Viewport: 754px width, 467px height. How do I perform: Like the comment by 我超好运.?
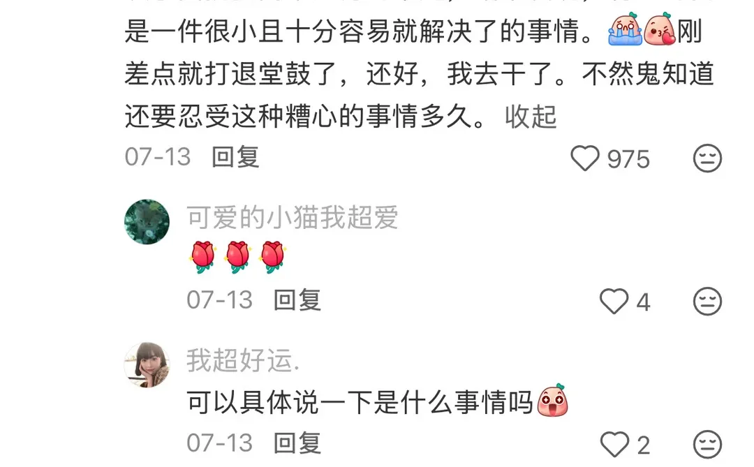[x=614, y=445]
